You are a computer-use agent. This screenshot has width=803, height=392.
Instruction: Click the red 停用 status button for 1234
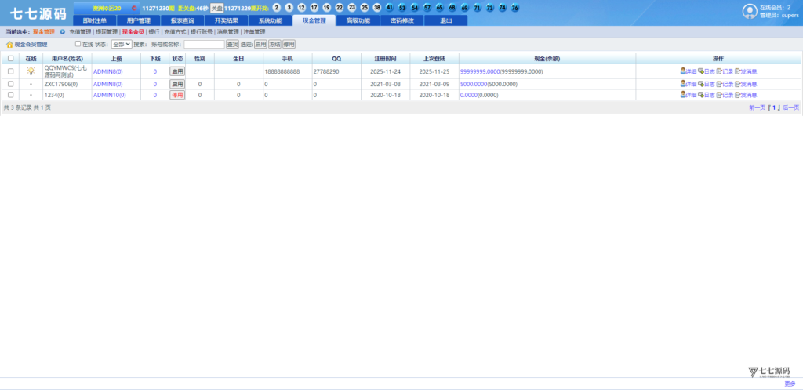coord(177,94)
